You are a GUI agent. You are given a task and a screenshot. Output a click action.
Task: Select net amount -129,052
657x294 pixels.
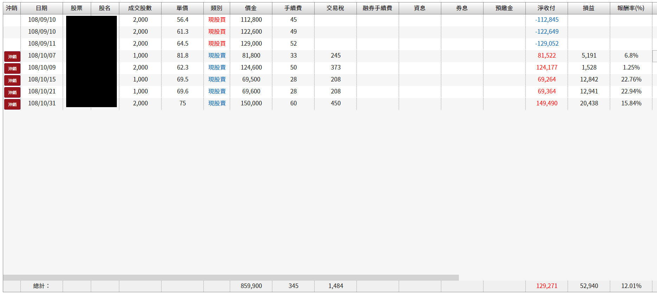point(547,44)
